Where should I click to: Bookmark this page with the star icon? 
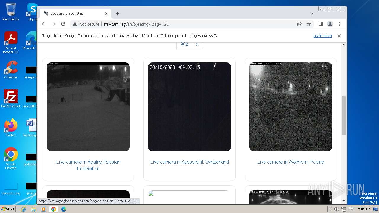coord(309,24)
